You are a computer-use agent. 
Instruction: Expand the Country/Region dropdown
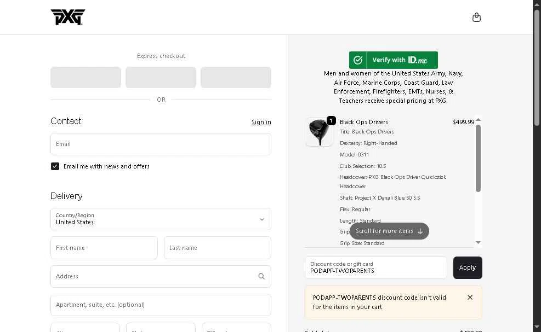pyautogui.click(x=161, y=219)
